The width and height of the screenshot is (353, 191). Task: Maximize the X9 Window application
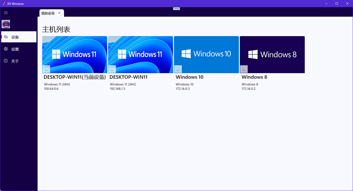pos(337,4)
